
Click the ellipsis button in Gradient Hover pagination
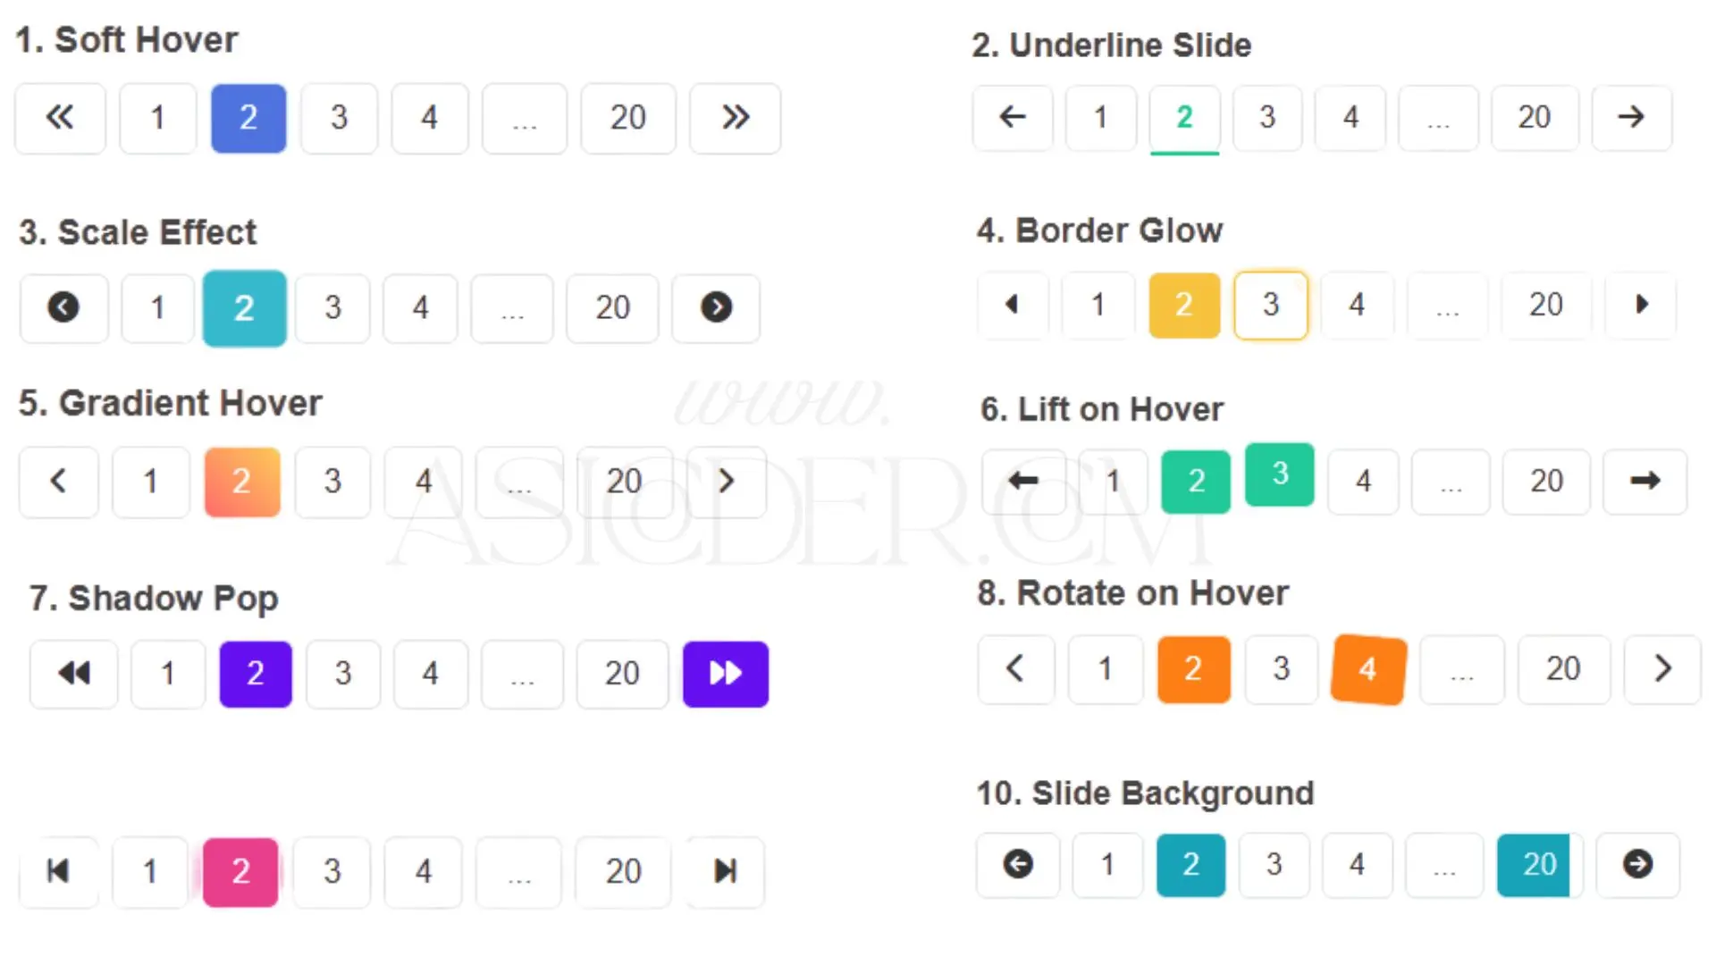[519, 482]
